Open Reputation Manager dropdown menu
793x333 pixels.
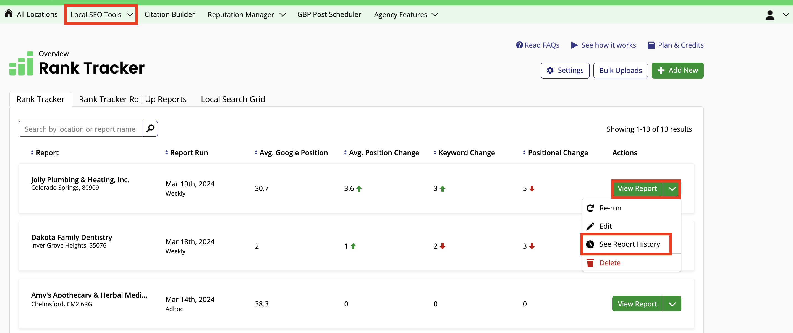(246, 14)
